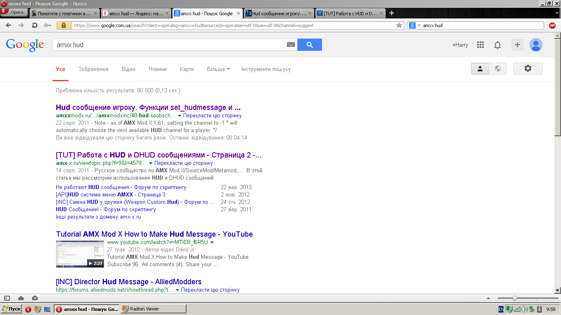Select the 'Карти' search tab
The height and width of the screenshot is (315, 561).
(187, 69)
